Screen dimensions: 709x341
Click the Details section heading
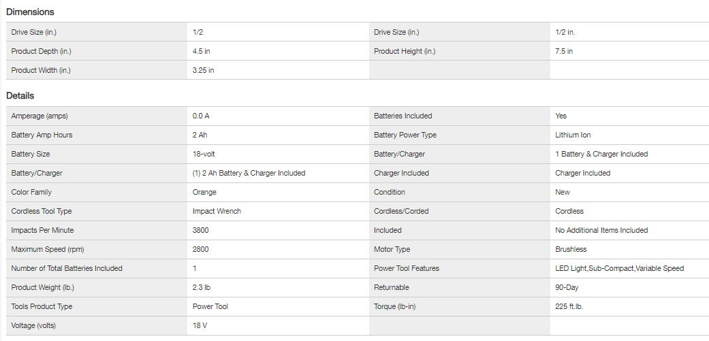[x=20, y=96]
